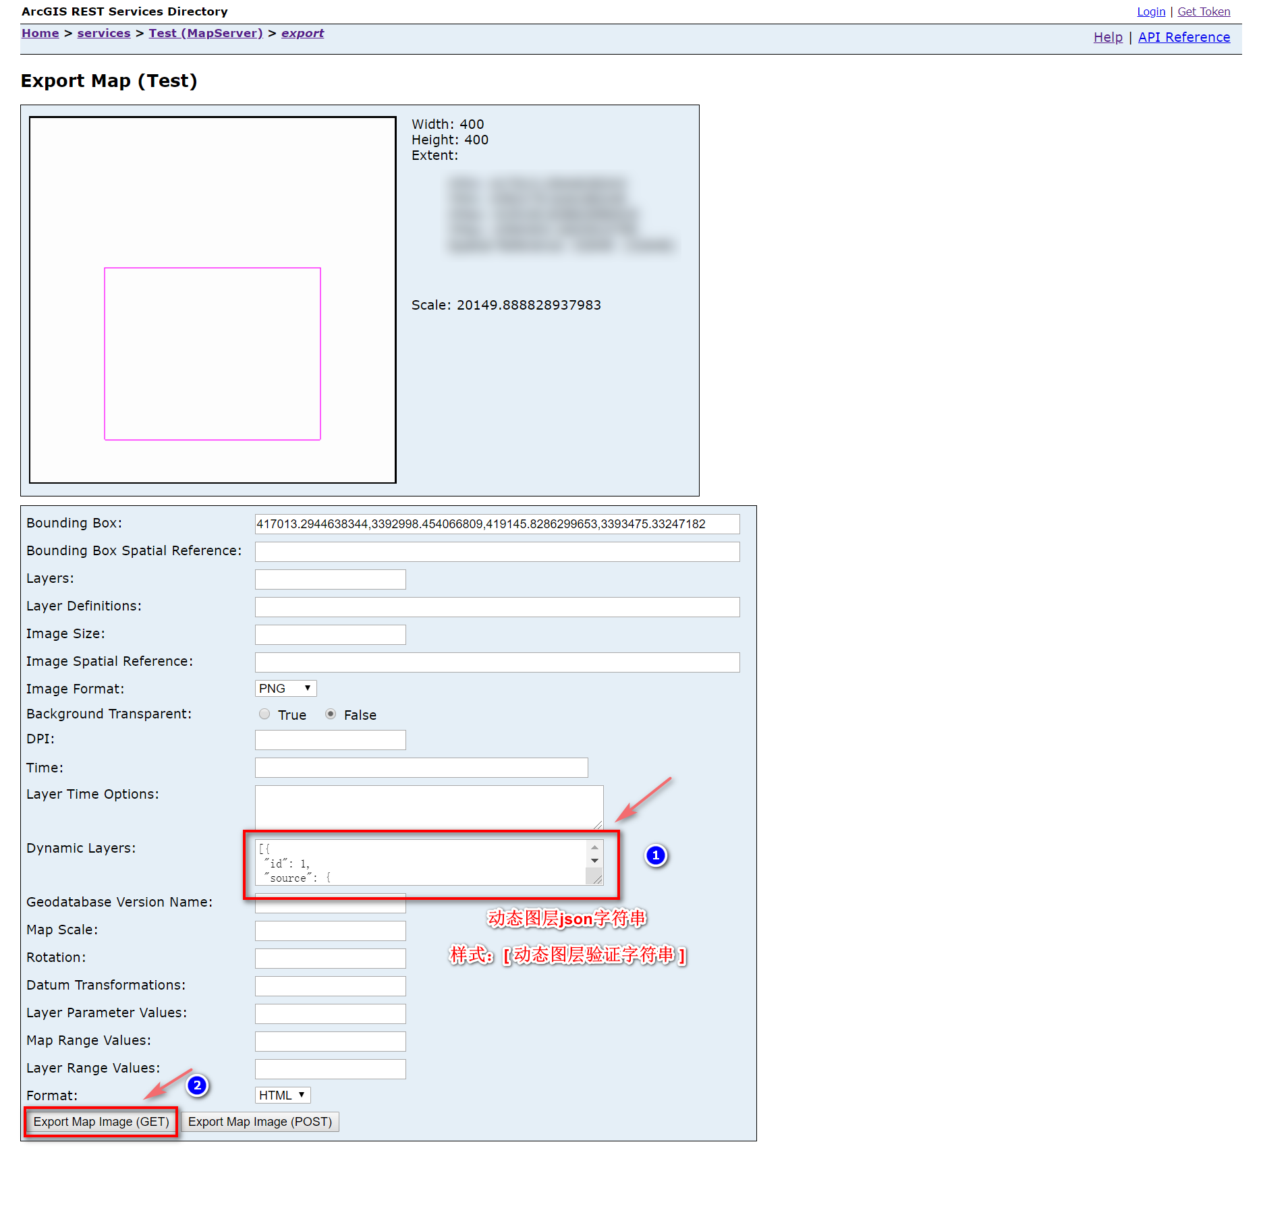This screenshot has width=1261, height=1223.
Task: Open the Help link
Action: point(1108,37)
